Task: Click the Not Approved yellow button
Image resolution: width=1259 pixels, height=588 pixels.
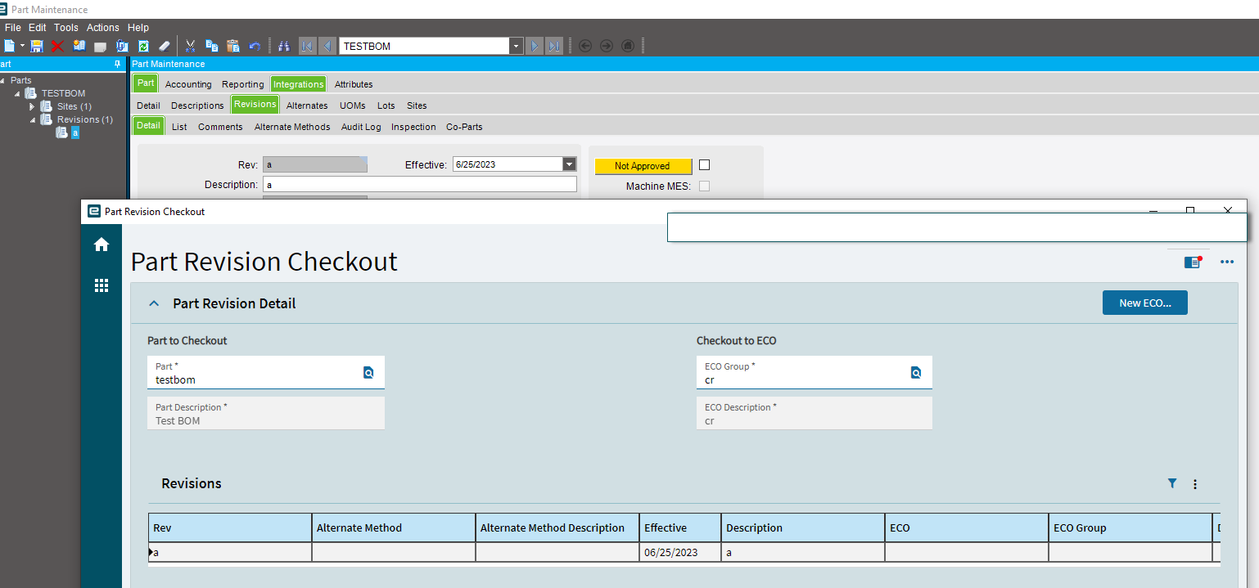Action: click(x=643, y=166)
